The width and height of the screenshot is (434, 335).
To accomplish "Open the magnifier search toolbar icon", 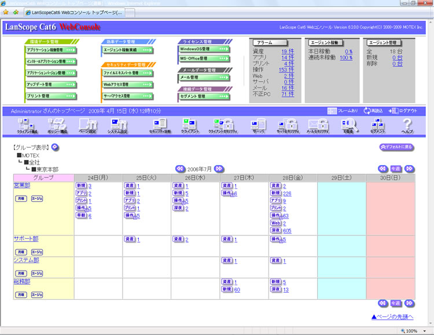I will [349, 126].
